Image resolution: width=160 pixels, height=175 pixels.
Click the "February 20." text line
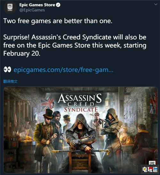click(x=22, y=53)
